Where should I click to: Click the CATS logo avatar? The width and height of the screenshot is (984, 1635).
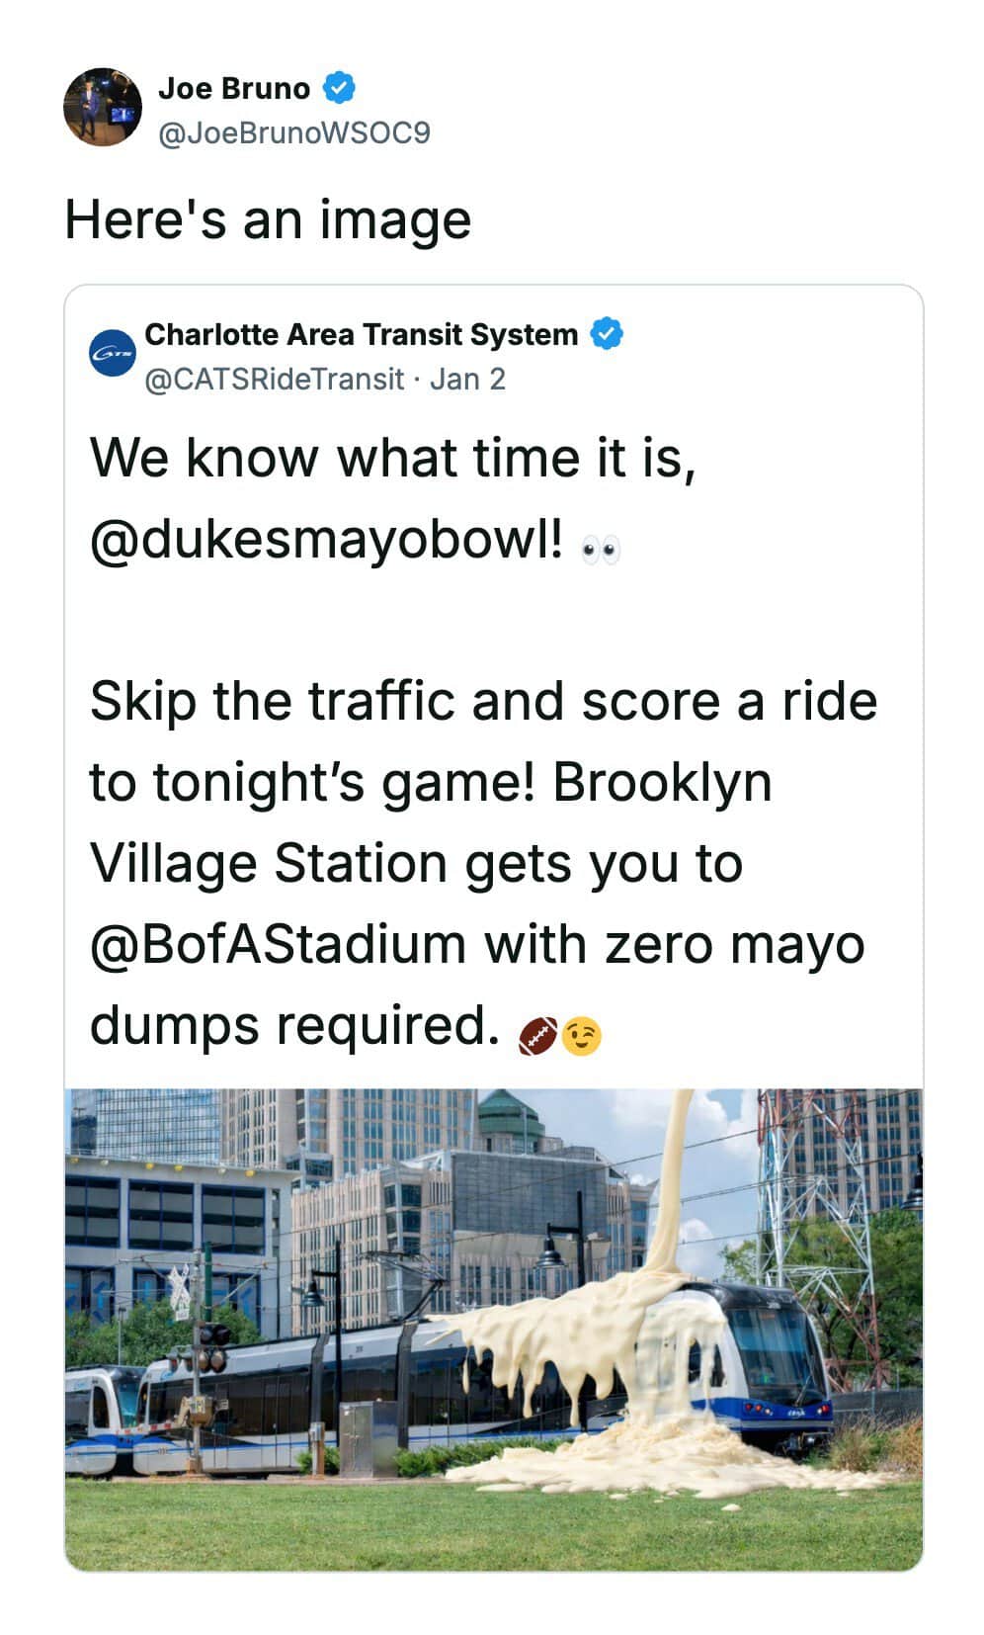113,354
